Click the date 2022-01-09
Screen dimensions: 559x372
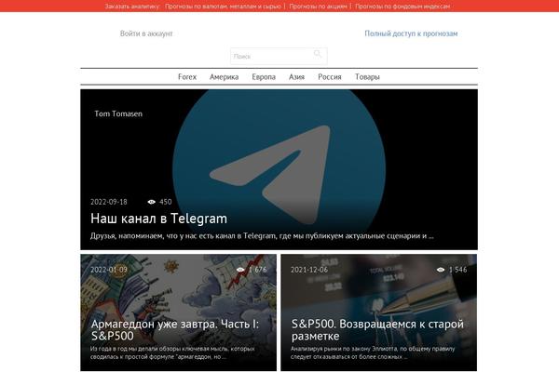pyautogui.click(x=109, y=270)
